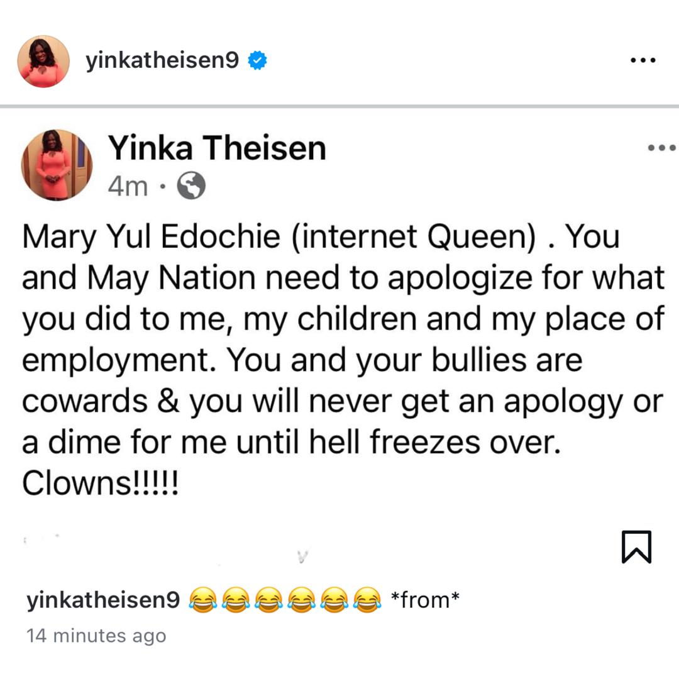Click Yinka Theisen's circular avatar in post
679x679 pixels.
(57, 165)
